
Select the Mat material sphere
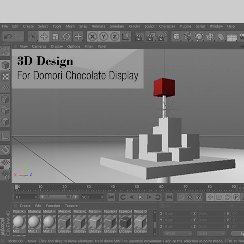pos(19,222)
